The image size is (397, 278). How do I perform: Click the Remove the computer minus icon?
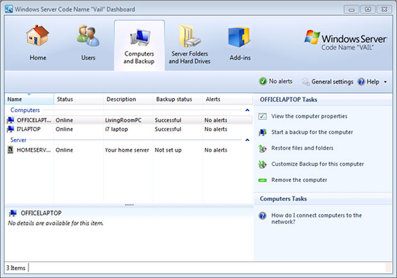[263, 180]
